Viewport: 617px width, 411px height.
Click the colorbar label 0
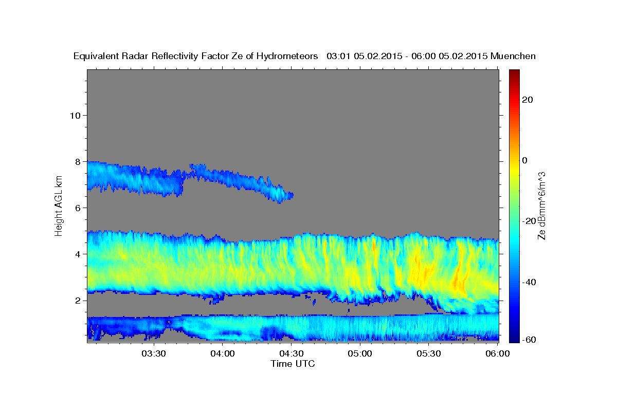click(524, 160)
